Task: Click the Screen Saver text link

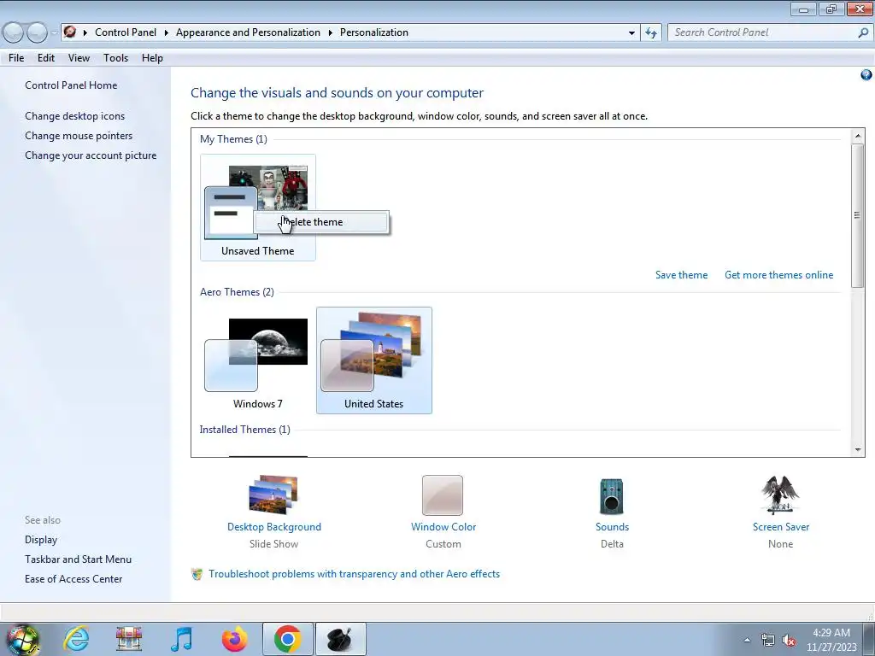Action: 780,527
